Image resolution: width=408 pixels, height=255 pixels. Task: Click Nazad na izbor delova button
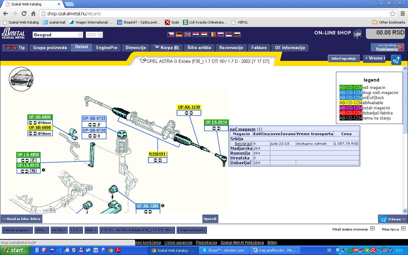[x=21, y=219]
